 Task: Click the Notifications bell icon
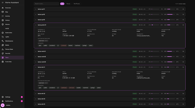pos(3,101)
